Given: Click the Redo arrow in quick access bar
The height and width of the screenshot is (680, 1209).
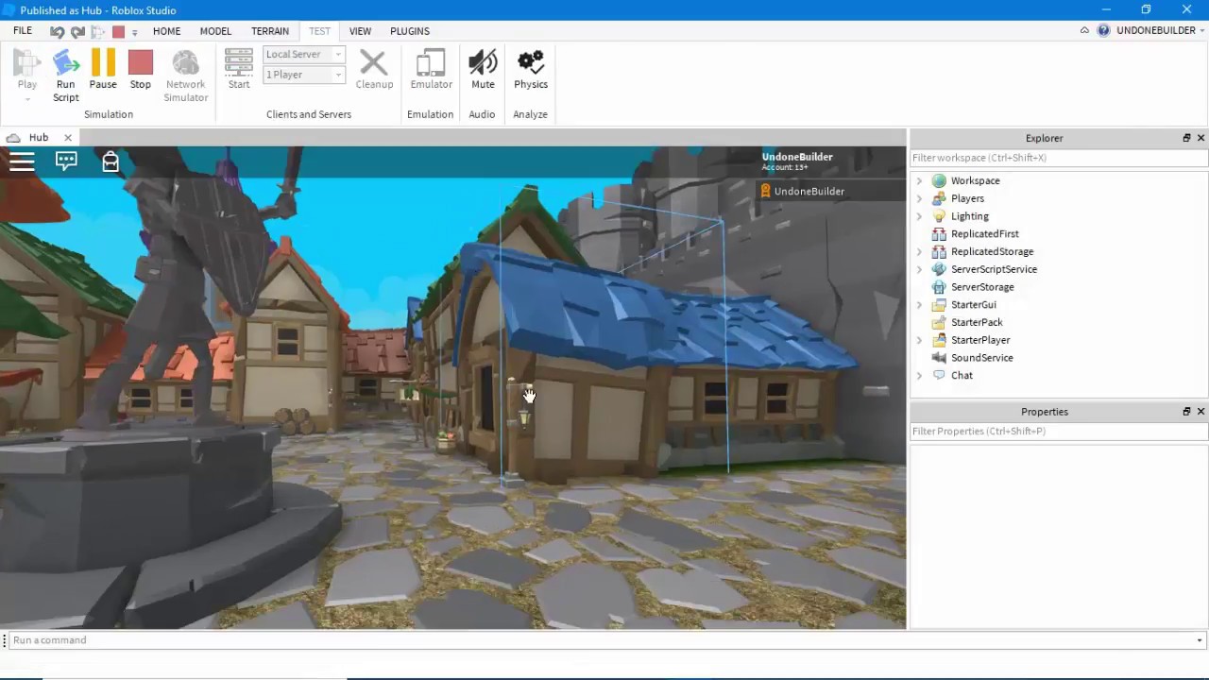Looking at the screenshot, I should tap(77, 31).
